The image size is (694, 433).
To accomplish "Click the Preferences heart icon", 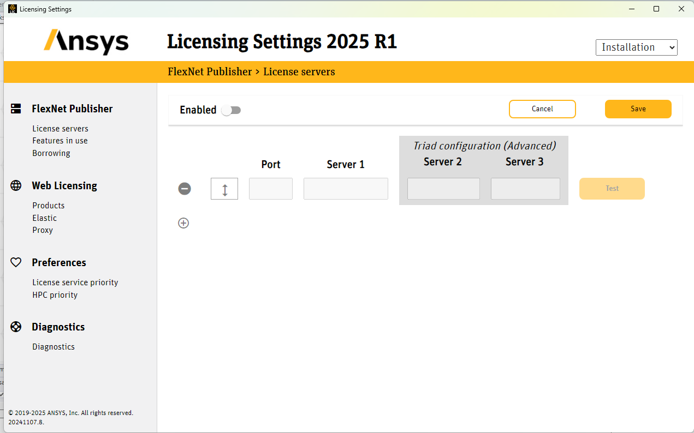I will pos(16,262).
